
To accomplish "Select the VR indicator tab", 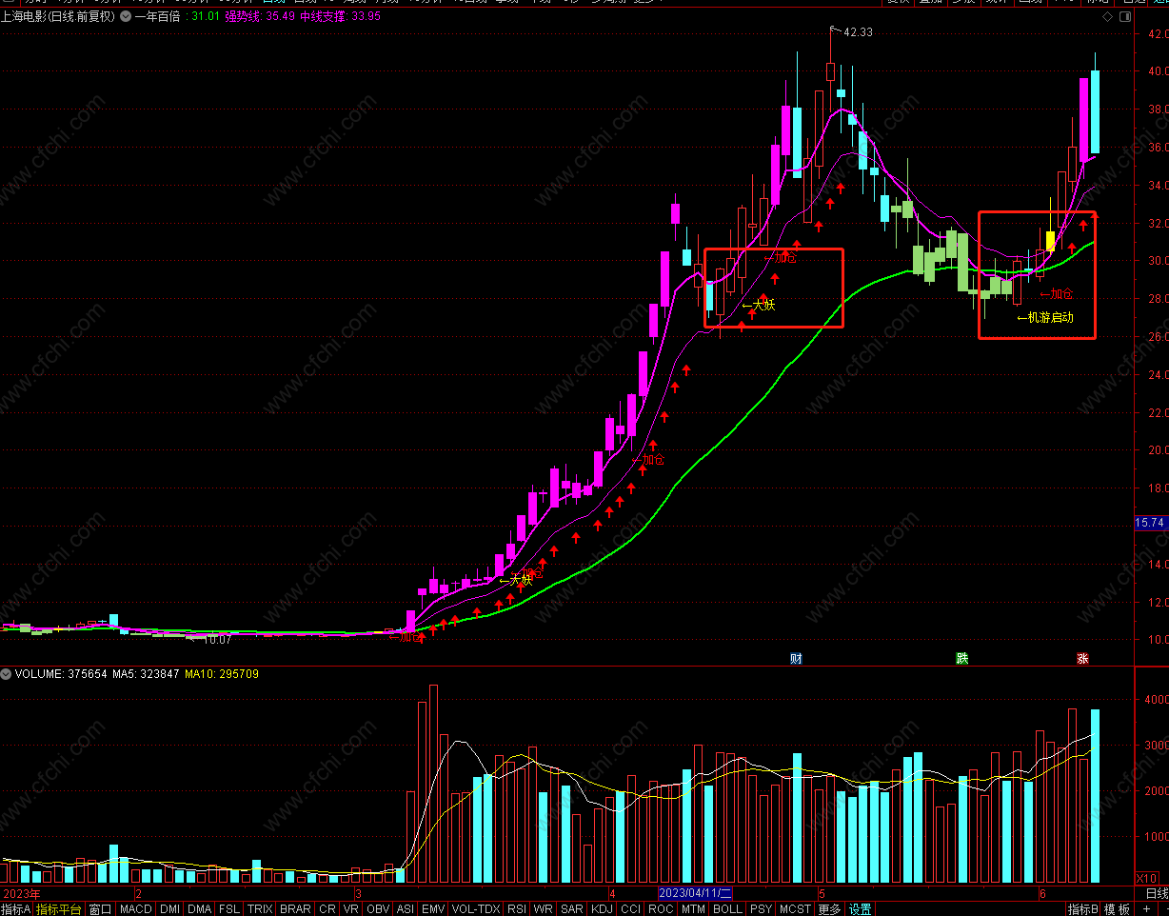I will 351,909.
